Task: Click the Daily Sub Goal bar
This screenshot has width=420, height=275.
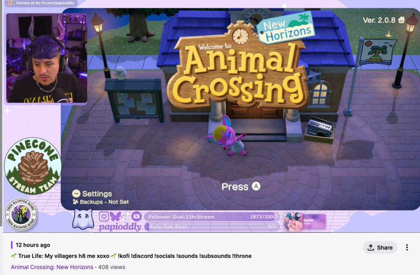Action: pyautogui.click(x=212, y=227)
